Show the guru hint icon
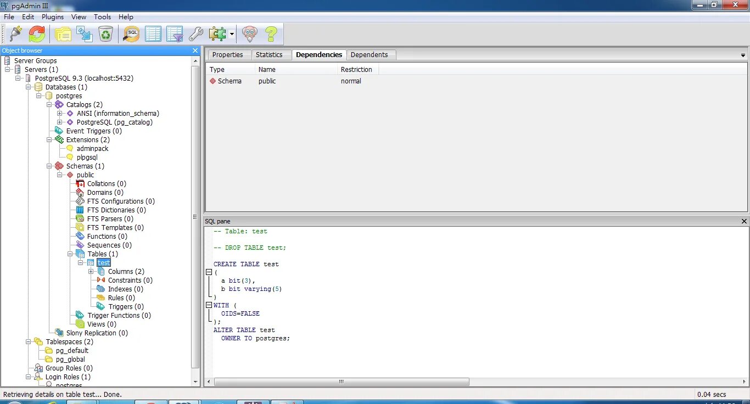 [x=250, y=34]
